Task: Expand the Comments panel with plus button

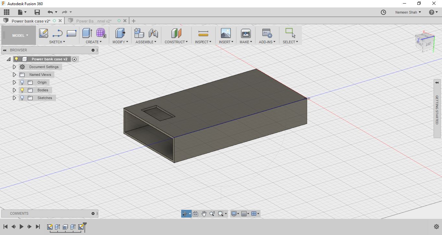Action: (93, 213)
